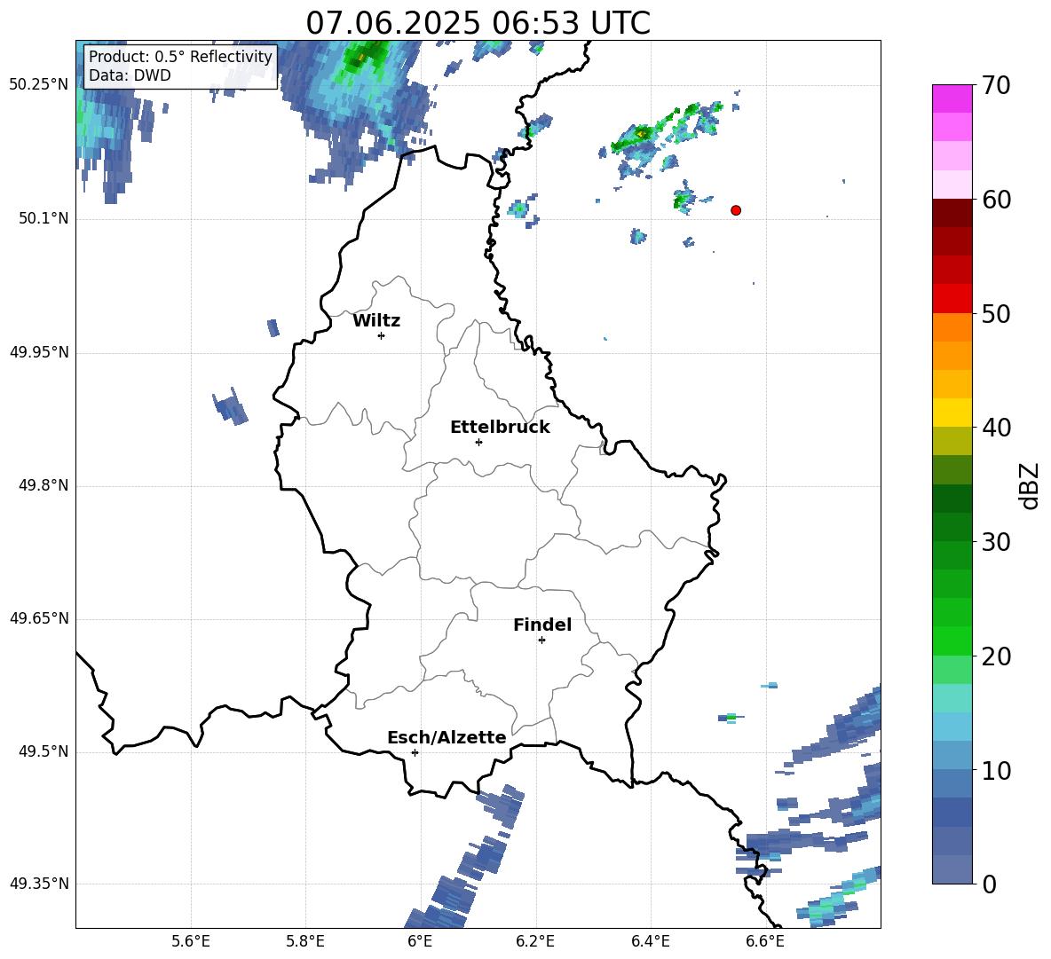Click the 49.5°N latitude label

pyautogui.click(x=43, y=752)
